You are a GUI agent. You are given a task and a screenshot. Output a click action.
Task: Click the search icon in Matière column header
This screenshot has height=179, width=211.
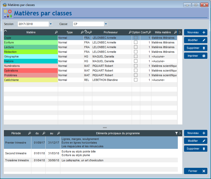(56, 32)
